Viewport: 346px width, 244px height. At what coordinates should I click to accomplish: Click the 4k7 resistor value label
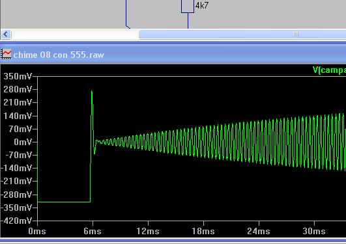click(202, 5)
